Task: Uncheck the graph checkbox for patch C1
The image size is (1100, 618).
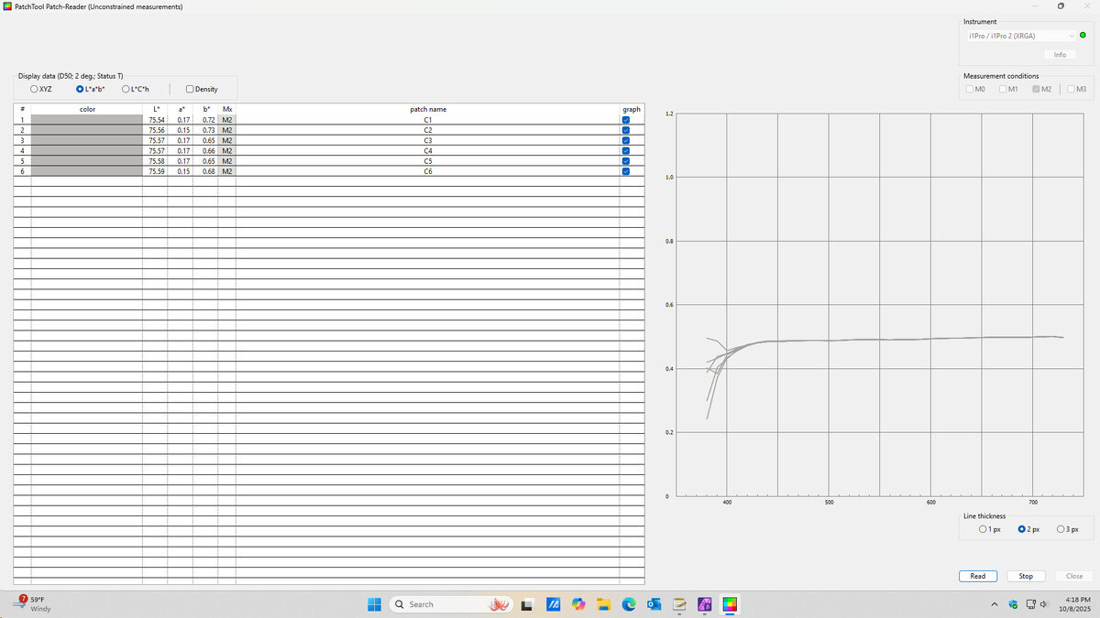Action: 626,120
